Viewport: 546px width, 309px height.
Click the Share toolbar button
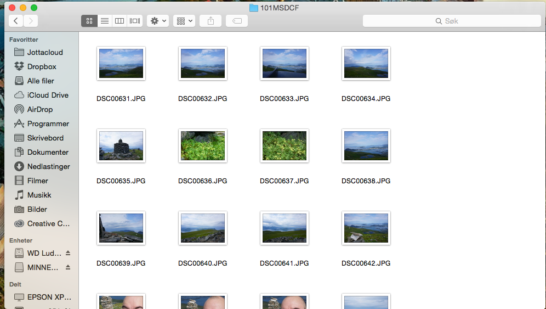click(x=211, y=21)
